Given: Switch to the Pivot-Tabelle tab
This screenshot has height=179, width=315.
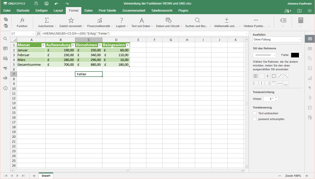Looking at the screenshot, I should click(x=107, y=11).
